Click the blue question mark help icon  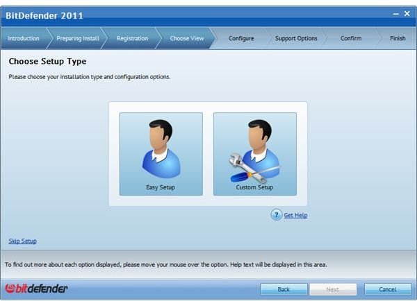pyautogui.click(x=277, y=215)
